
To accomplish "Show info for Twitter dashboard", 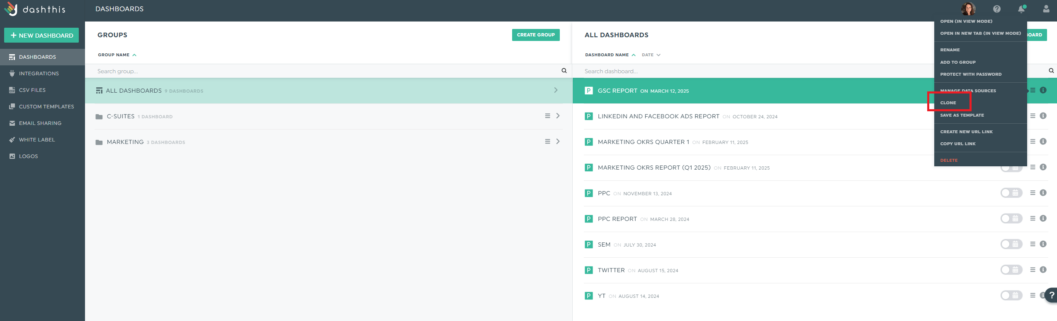I will [1043, 270].
